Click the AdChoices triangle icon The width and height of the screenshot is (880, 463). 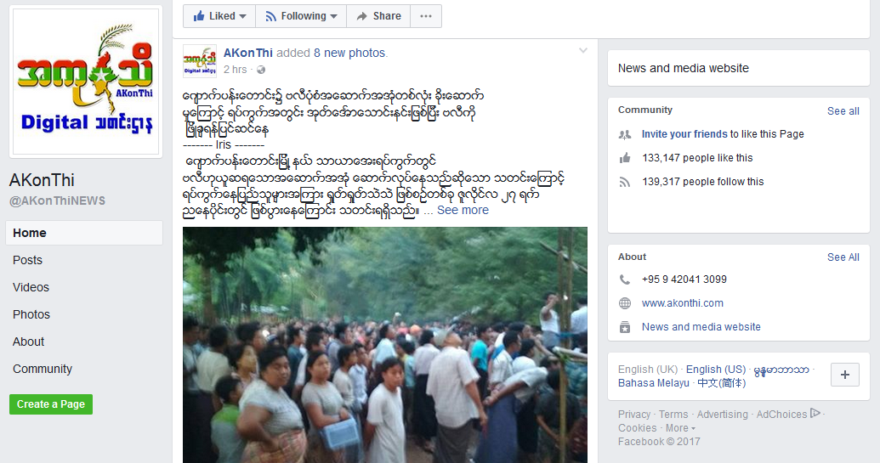(x=815, y=413)
